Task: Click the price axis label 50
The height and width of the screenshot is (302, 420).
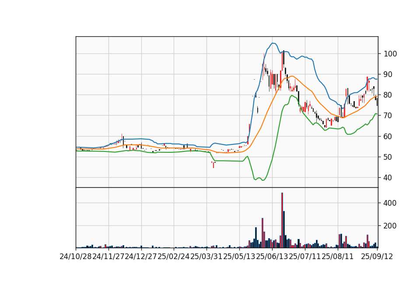Action: point(388,157)
